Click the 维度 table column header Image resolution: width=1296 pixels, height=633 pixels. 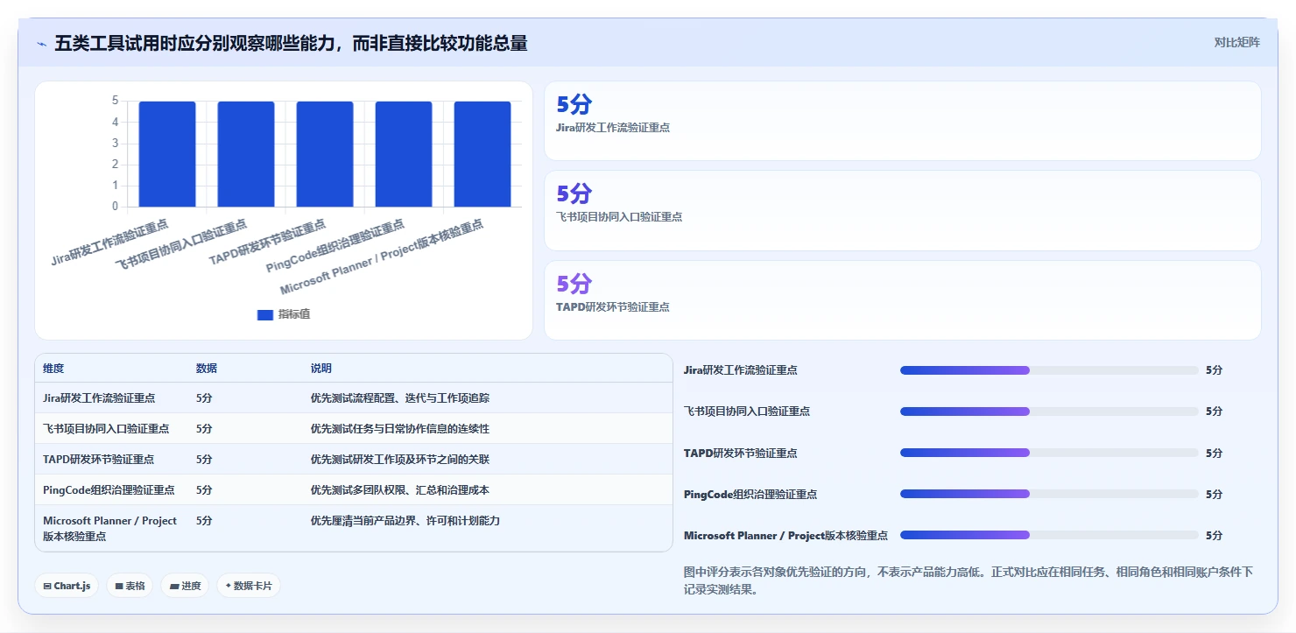[53, 369]
